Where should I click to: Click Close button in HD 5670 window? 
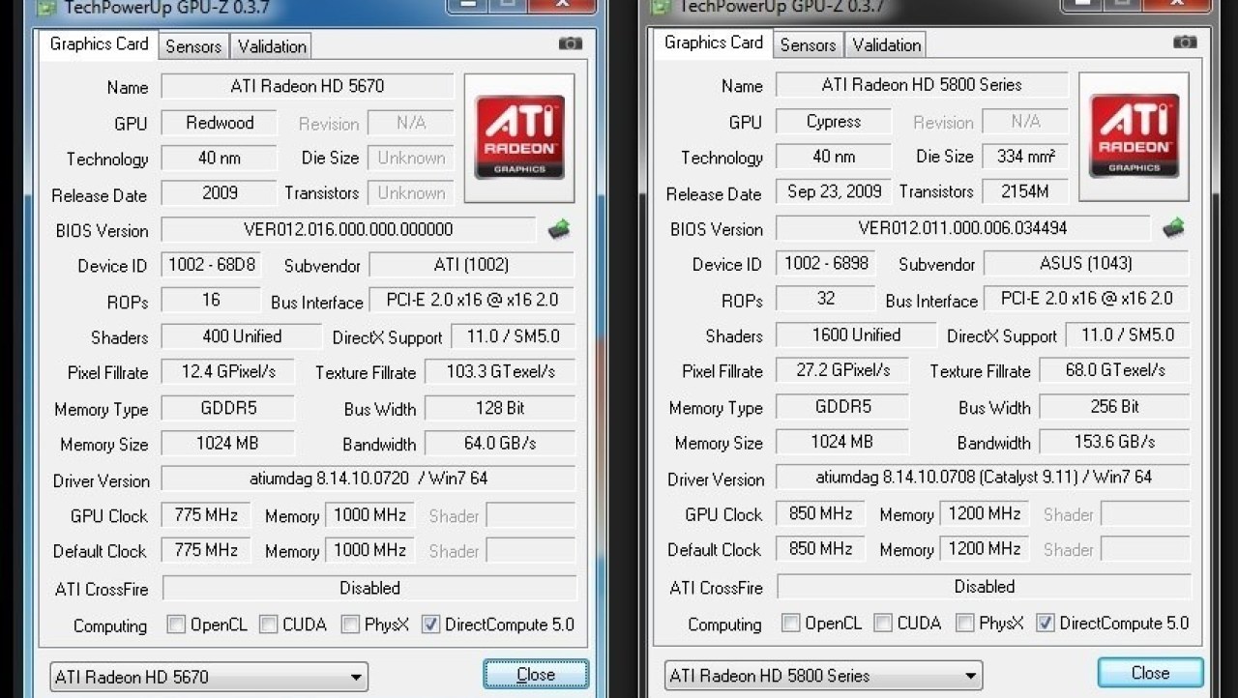535,675
